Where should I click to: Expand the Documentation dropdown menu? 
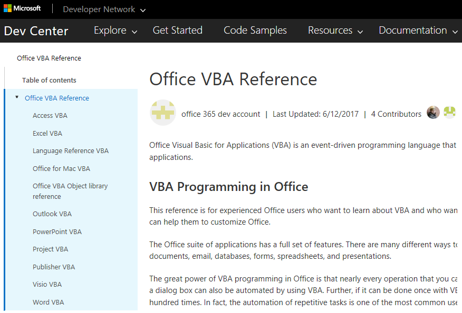(x=418, y=31)
